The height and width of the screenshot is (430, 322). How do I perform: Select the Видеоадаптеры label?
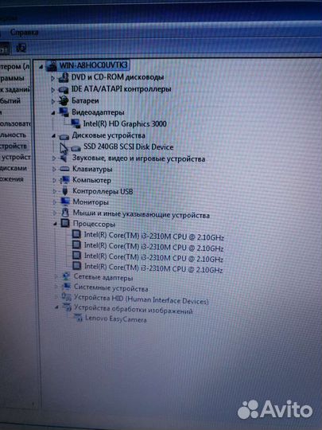click(x=98, y=112)
